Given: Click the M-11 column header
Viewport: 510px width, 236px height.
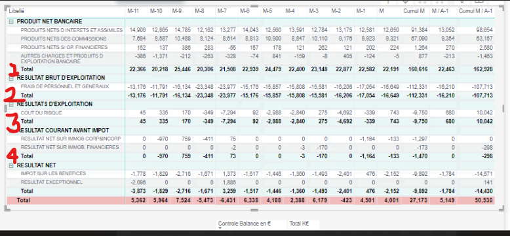Looking at the screenshot, I should (x=133, y=11).
